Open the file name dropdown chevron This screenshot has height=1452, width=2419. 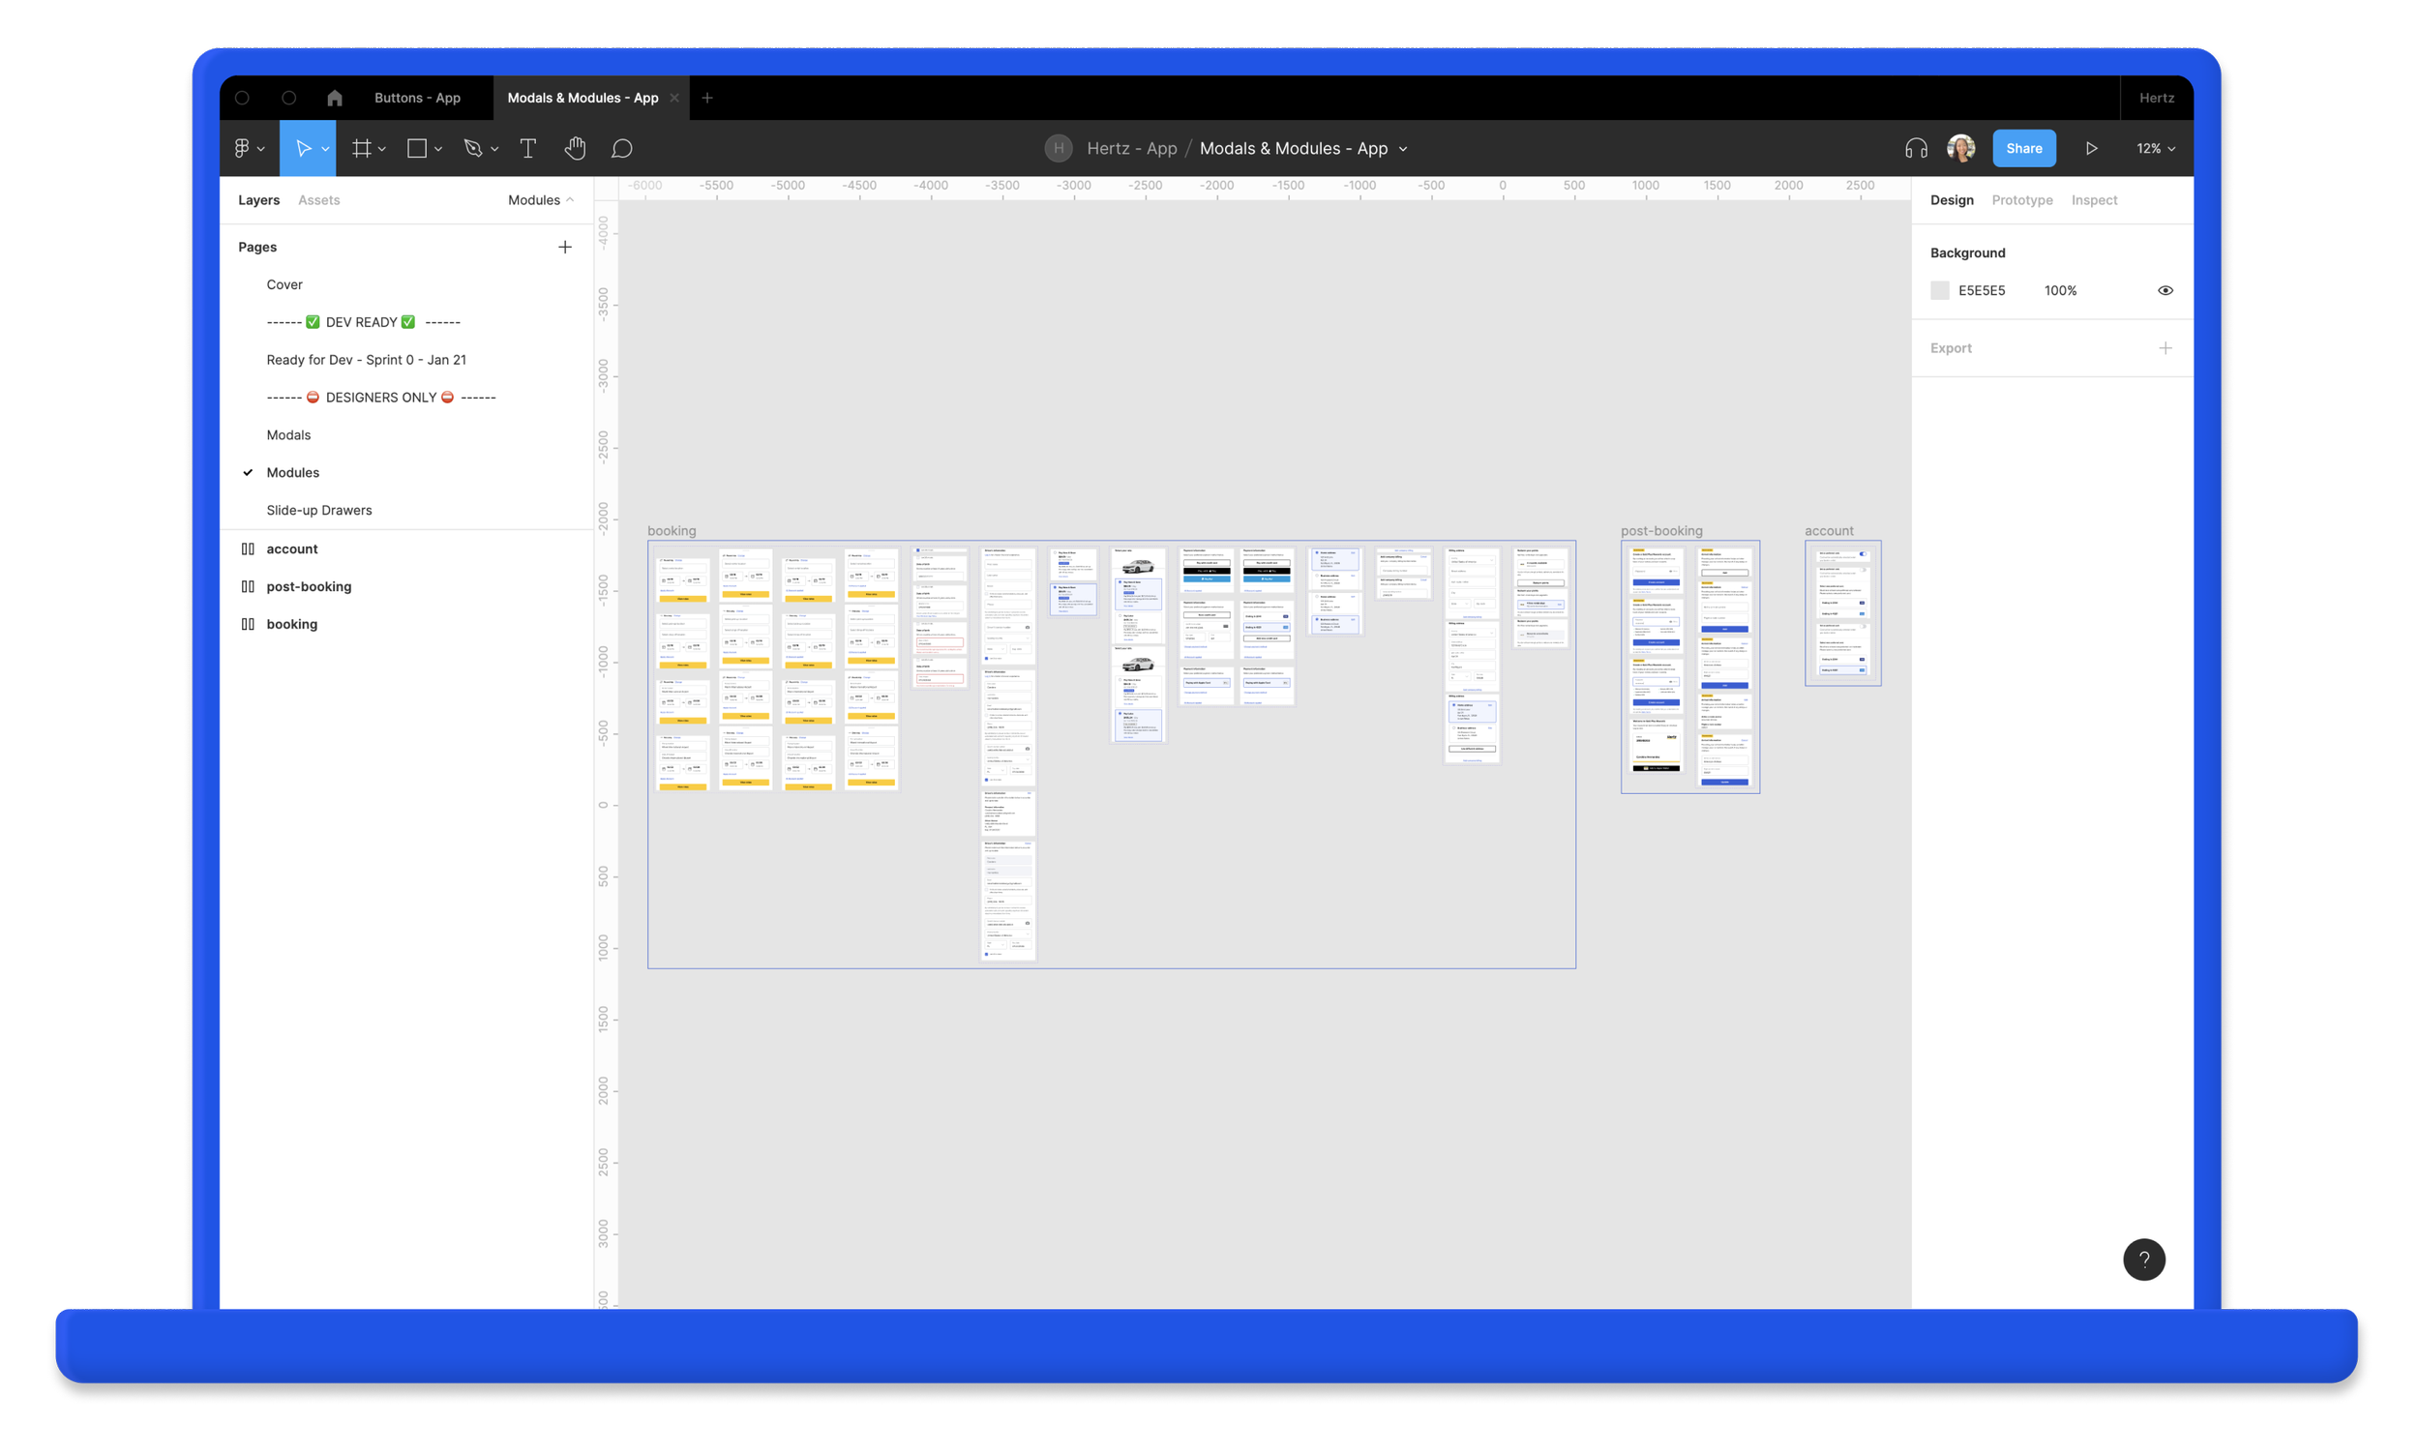1402,149
